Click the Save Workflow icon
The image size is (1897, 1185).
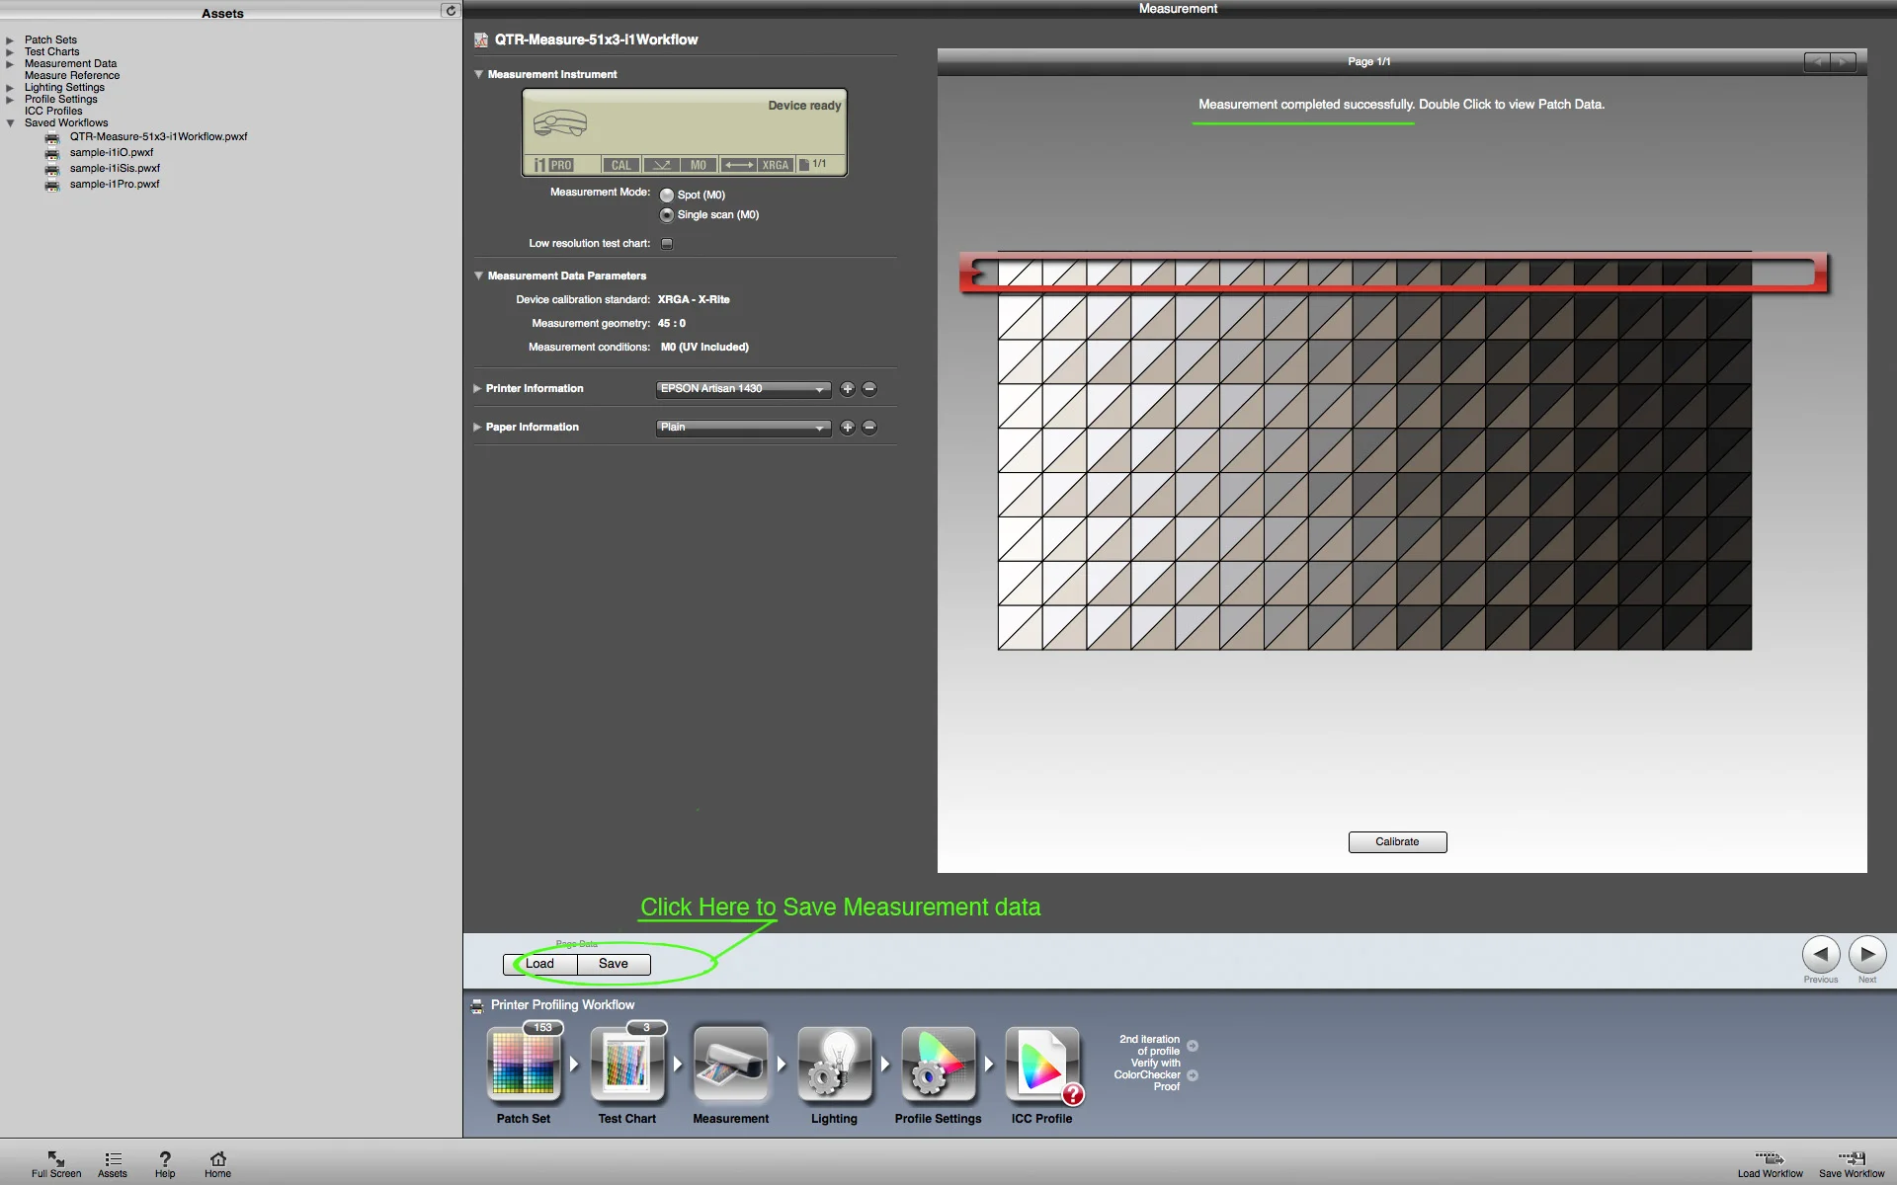(1851, 1159)
